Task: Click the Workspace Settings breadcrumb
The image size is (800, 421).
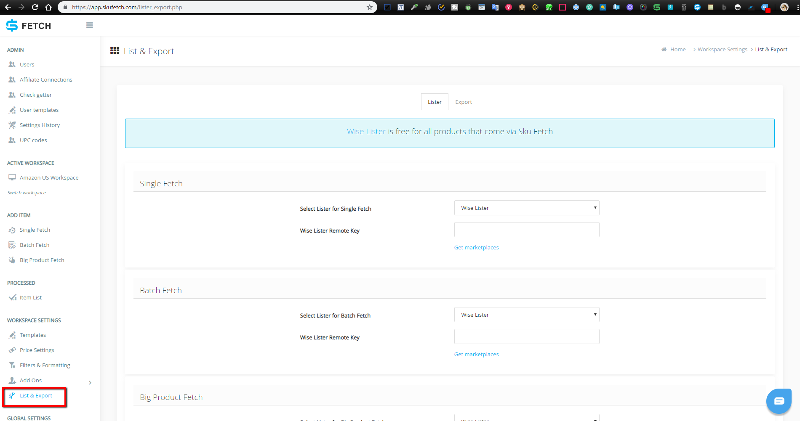Action: click(723, 49)
